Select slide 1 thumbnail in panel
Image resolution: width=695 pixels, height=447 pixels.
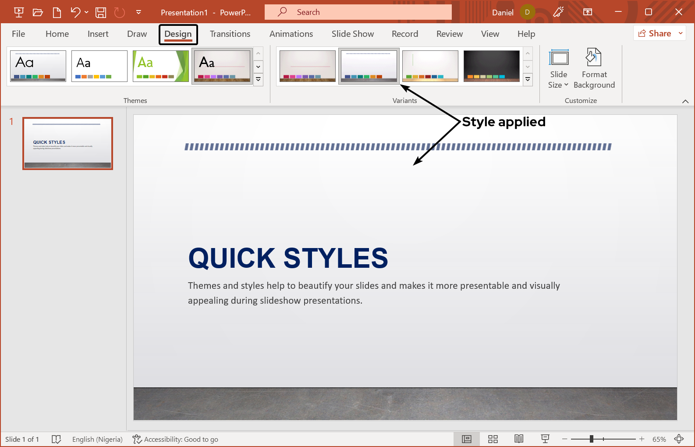click(x=68, y=143)
